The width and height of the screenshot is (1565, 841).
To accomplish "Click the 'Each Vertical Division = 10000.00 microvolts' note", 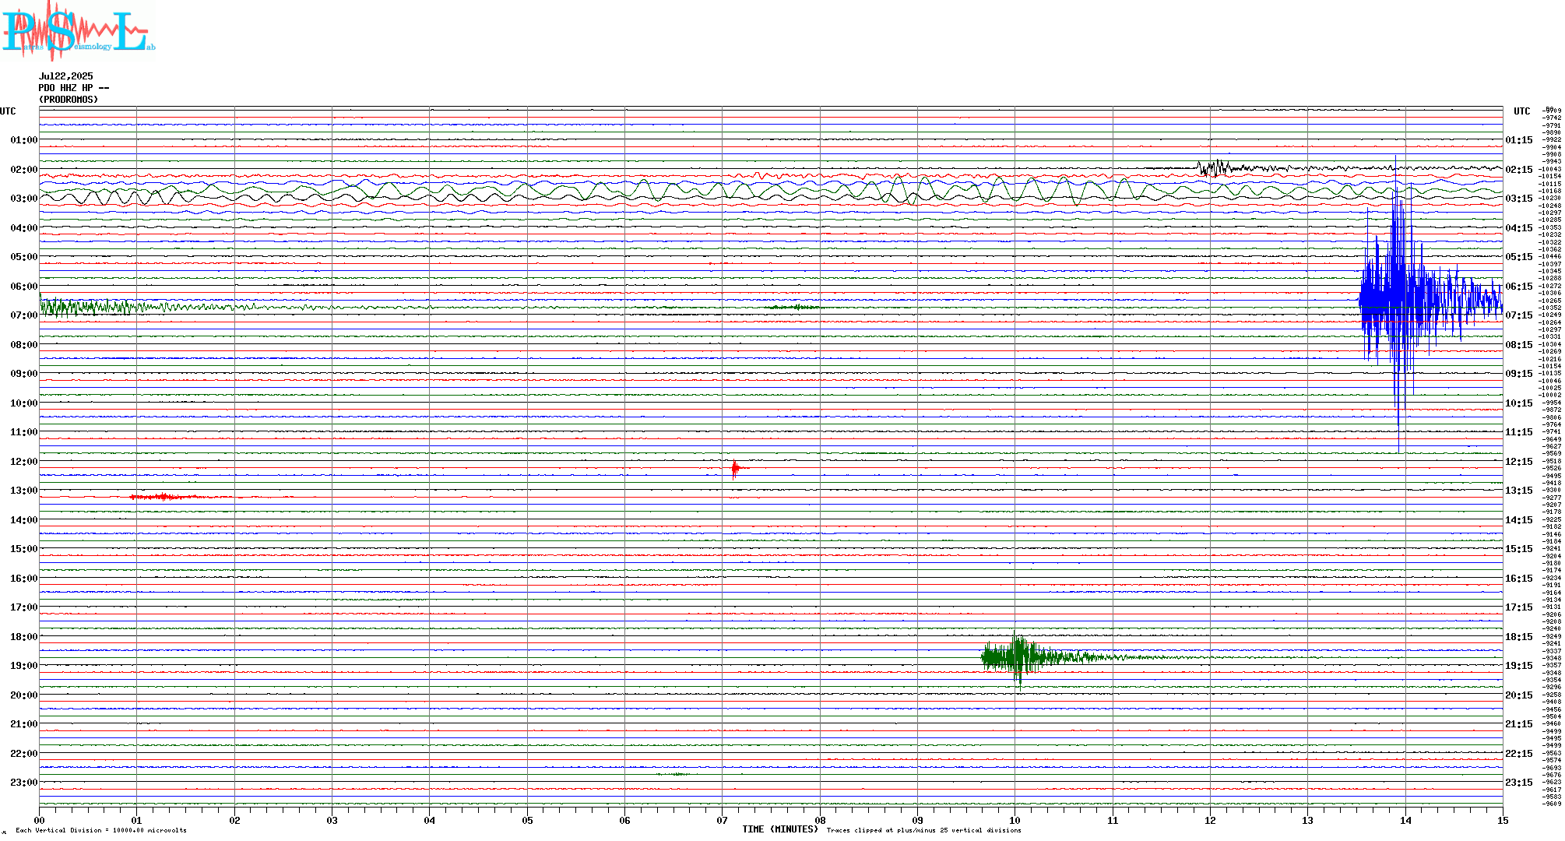I will click(101, 830).
